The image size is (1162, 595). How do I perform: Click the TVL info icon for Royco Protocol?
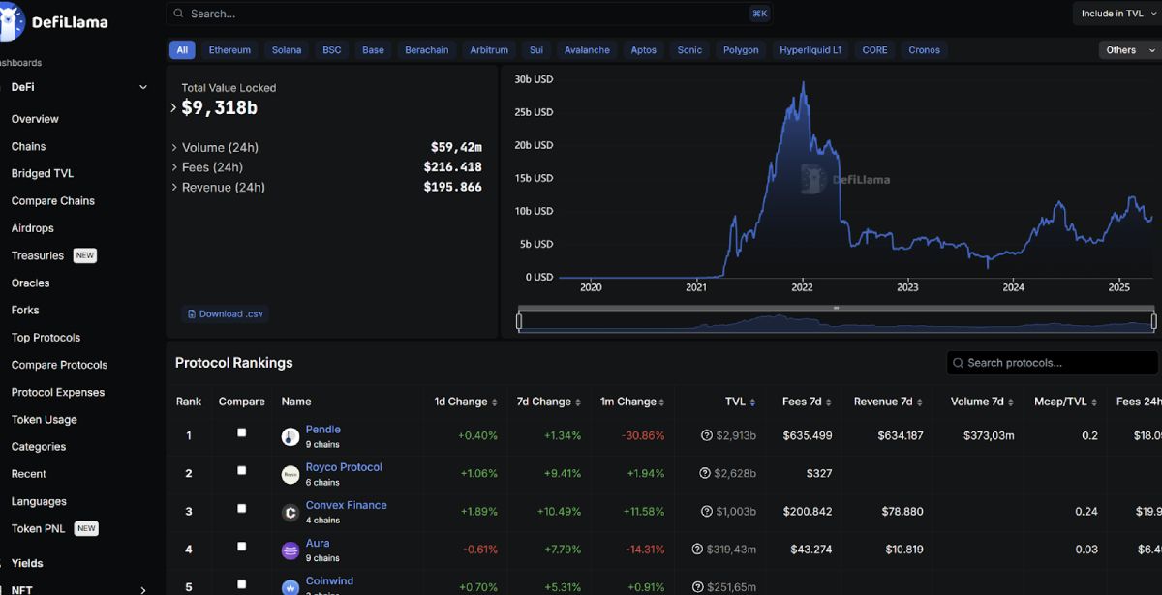[705, 473]
